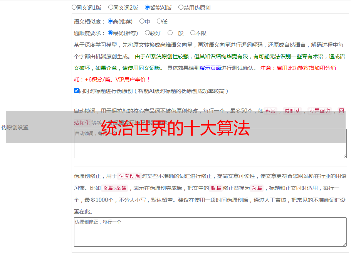The height and width of the screenshot is (254, 351).
Task: Set 语义相似度 to 低
Action: pos(160,22)
